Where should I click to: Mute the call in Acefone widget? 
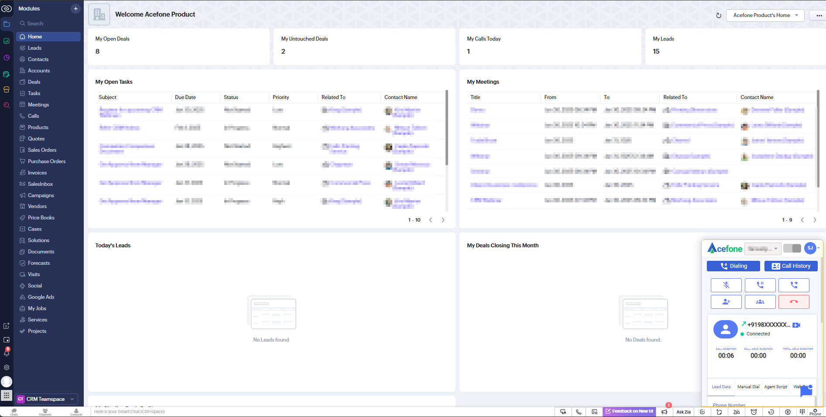pos(726,285)
